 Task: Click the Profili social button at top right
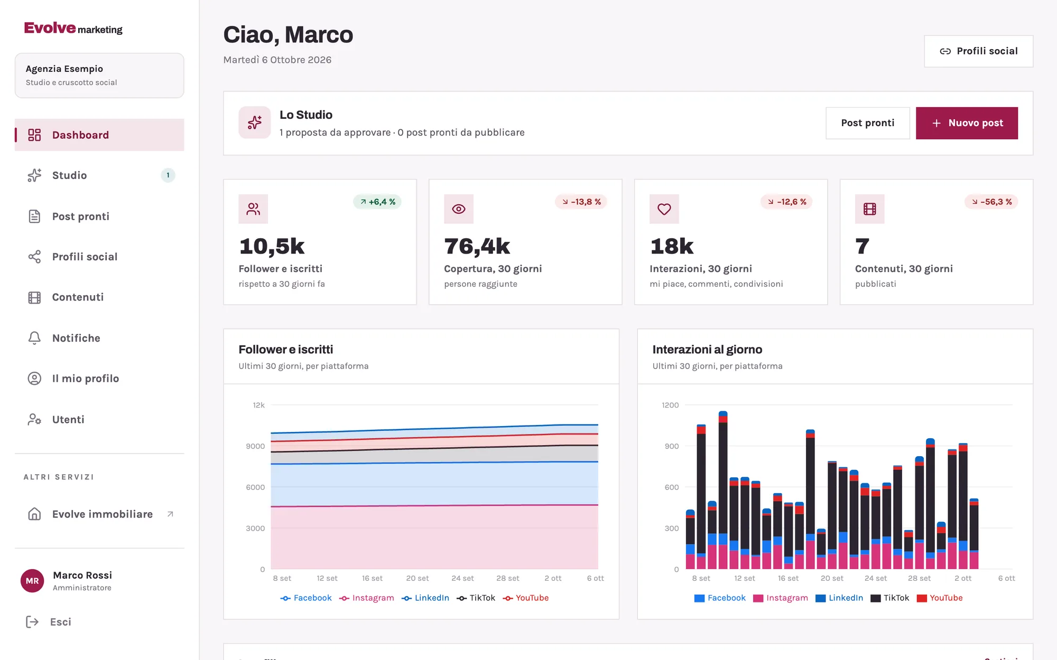(x=978, y=51)
